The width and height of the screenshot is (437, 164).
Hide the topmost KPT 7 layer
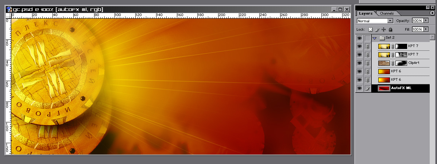(x=360, y=46)
